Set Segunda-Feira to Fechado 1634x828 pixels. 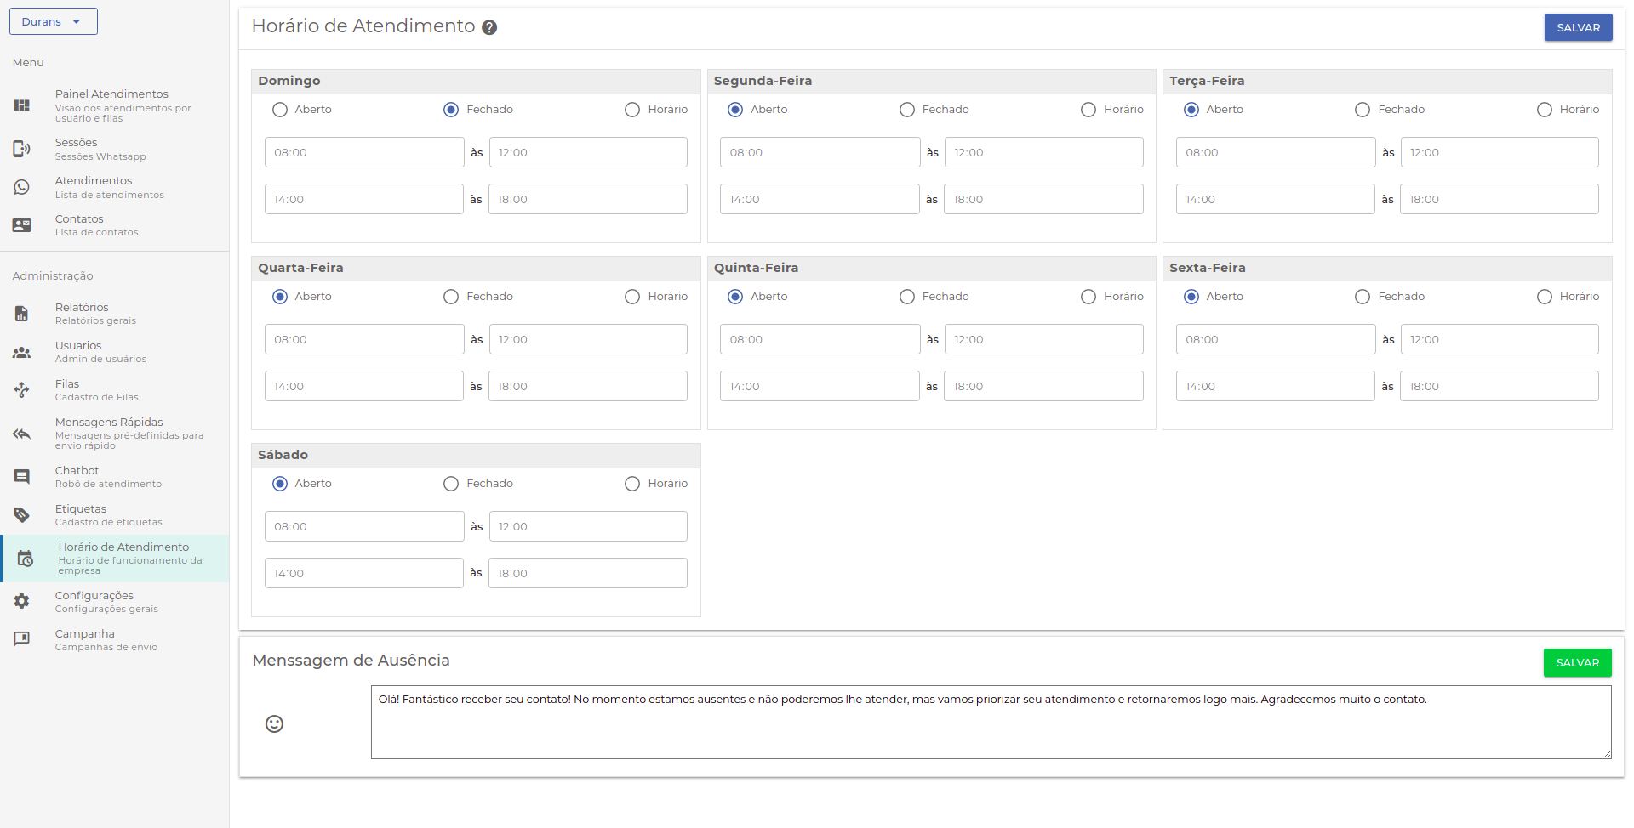907,110
